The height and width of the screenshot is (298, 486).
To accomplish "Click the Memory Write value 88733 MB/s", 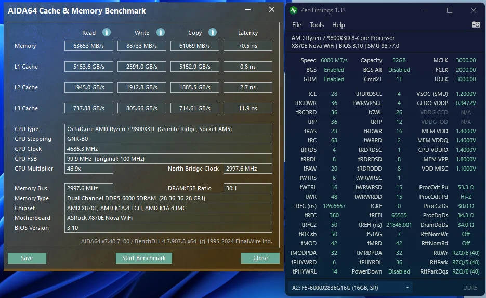I will coord(142,46).
